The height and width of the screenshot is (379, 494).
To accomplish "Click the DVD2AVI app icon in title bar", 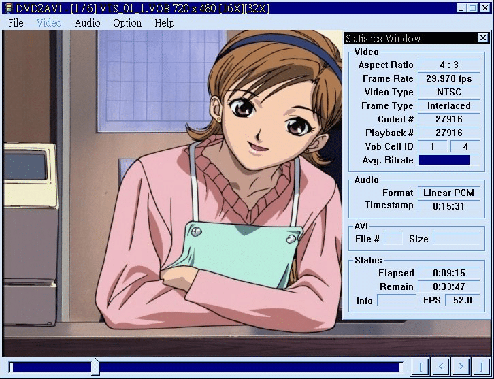I will point(8,8).
